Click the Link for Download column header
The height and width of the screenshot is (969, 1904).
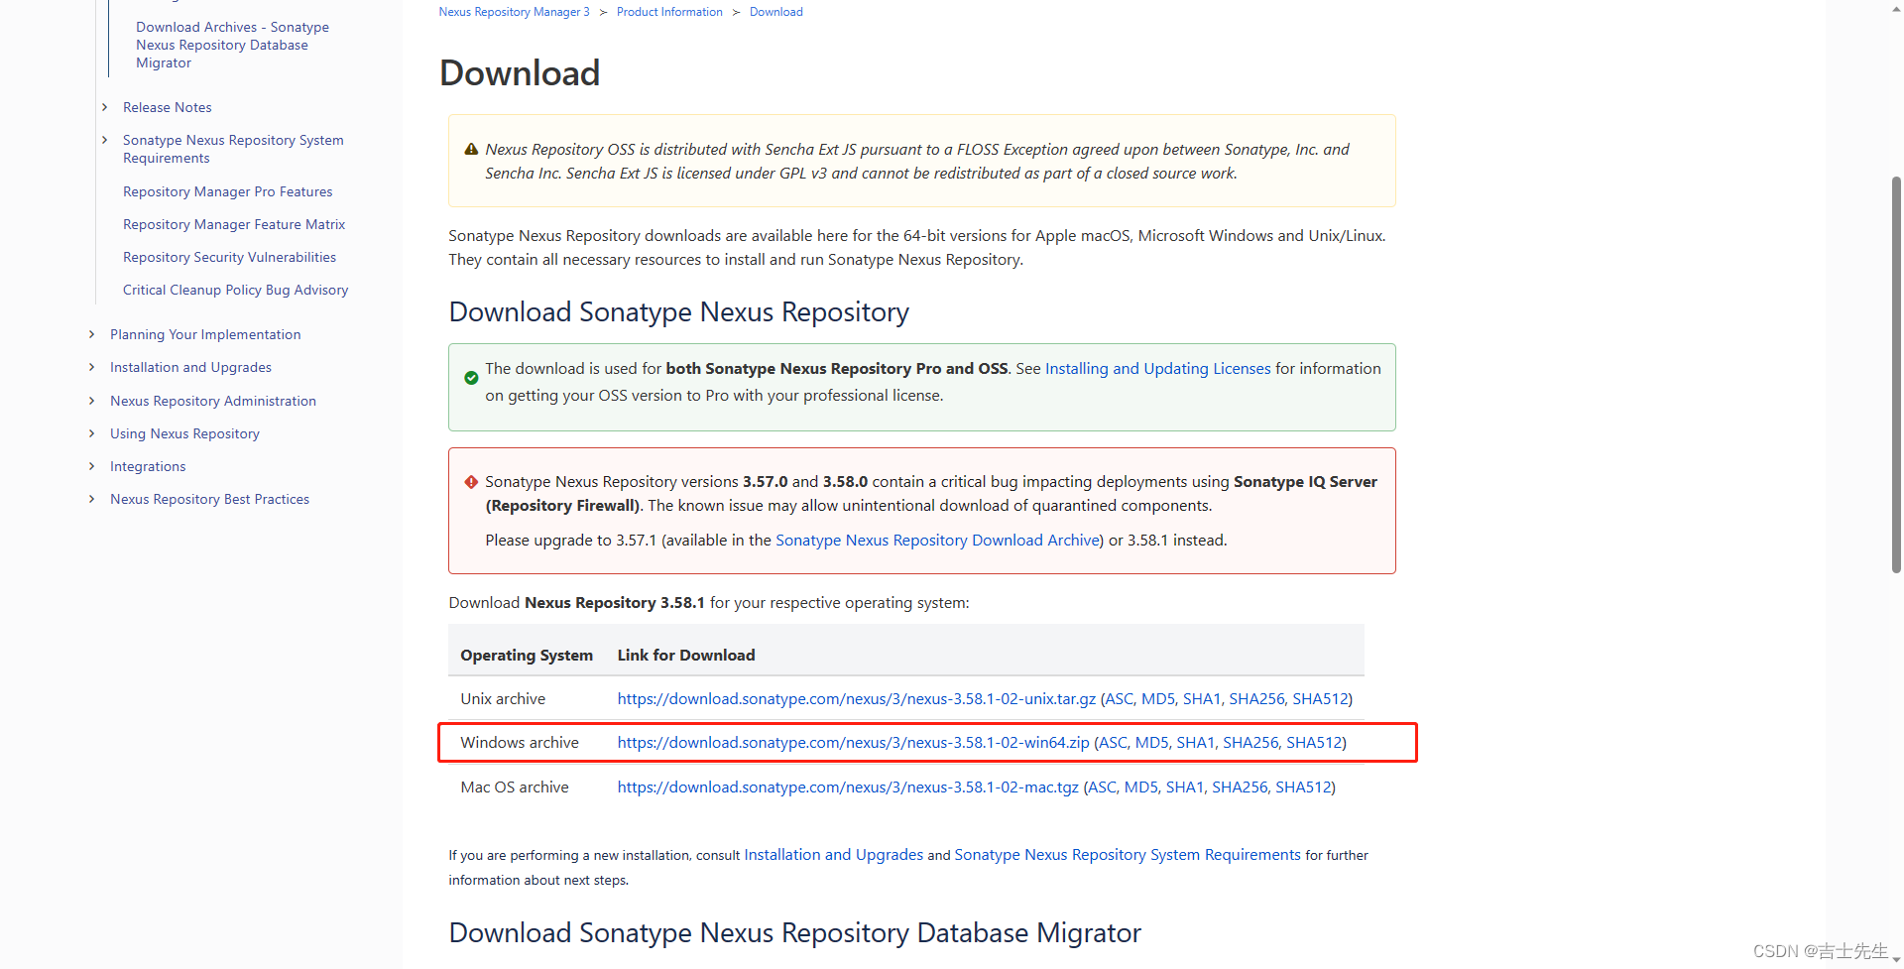point(686,655)
